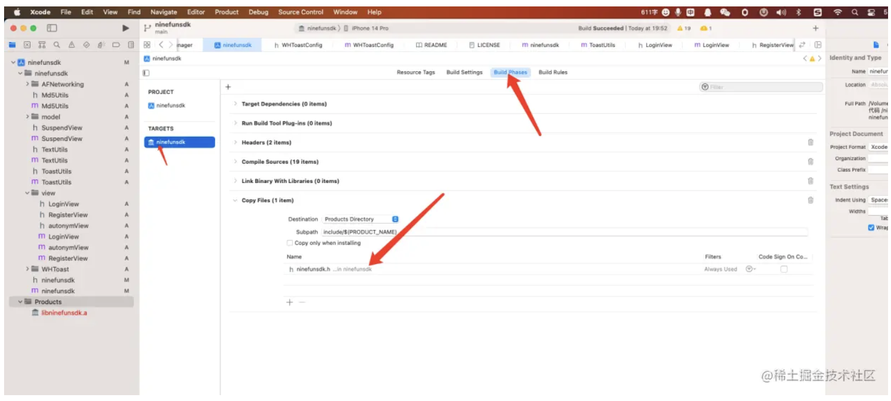Open the Source Control menu
The image size is (891, 401).
click(x=301, y=12)
